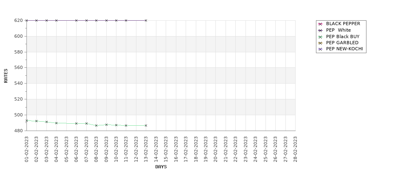Click the PEP White legend marker icon

point(320,30)
